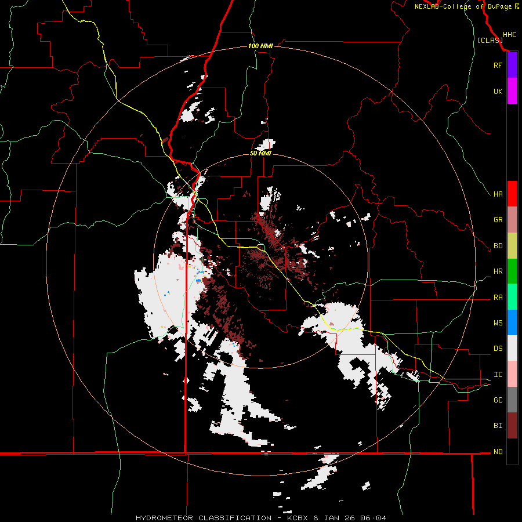
Task: Click the BI brown legend swatch
Action: (x=512, y=426)
